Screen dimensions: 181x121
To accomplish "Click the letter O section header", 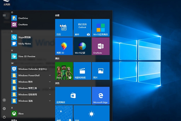I will pos(12,12).
